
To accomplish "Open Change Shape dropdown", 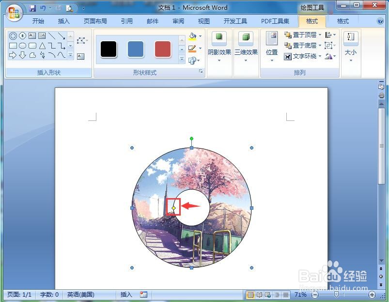I will coord(194,60).
